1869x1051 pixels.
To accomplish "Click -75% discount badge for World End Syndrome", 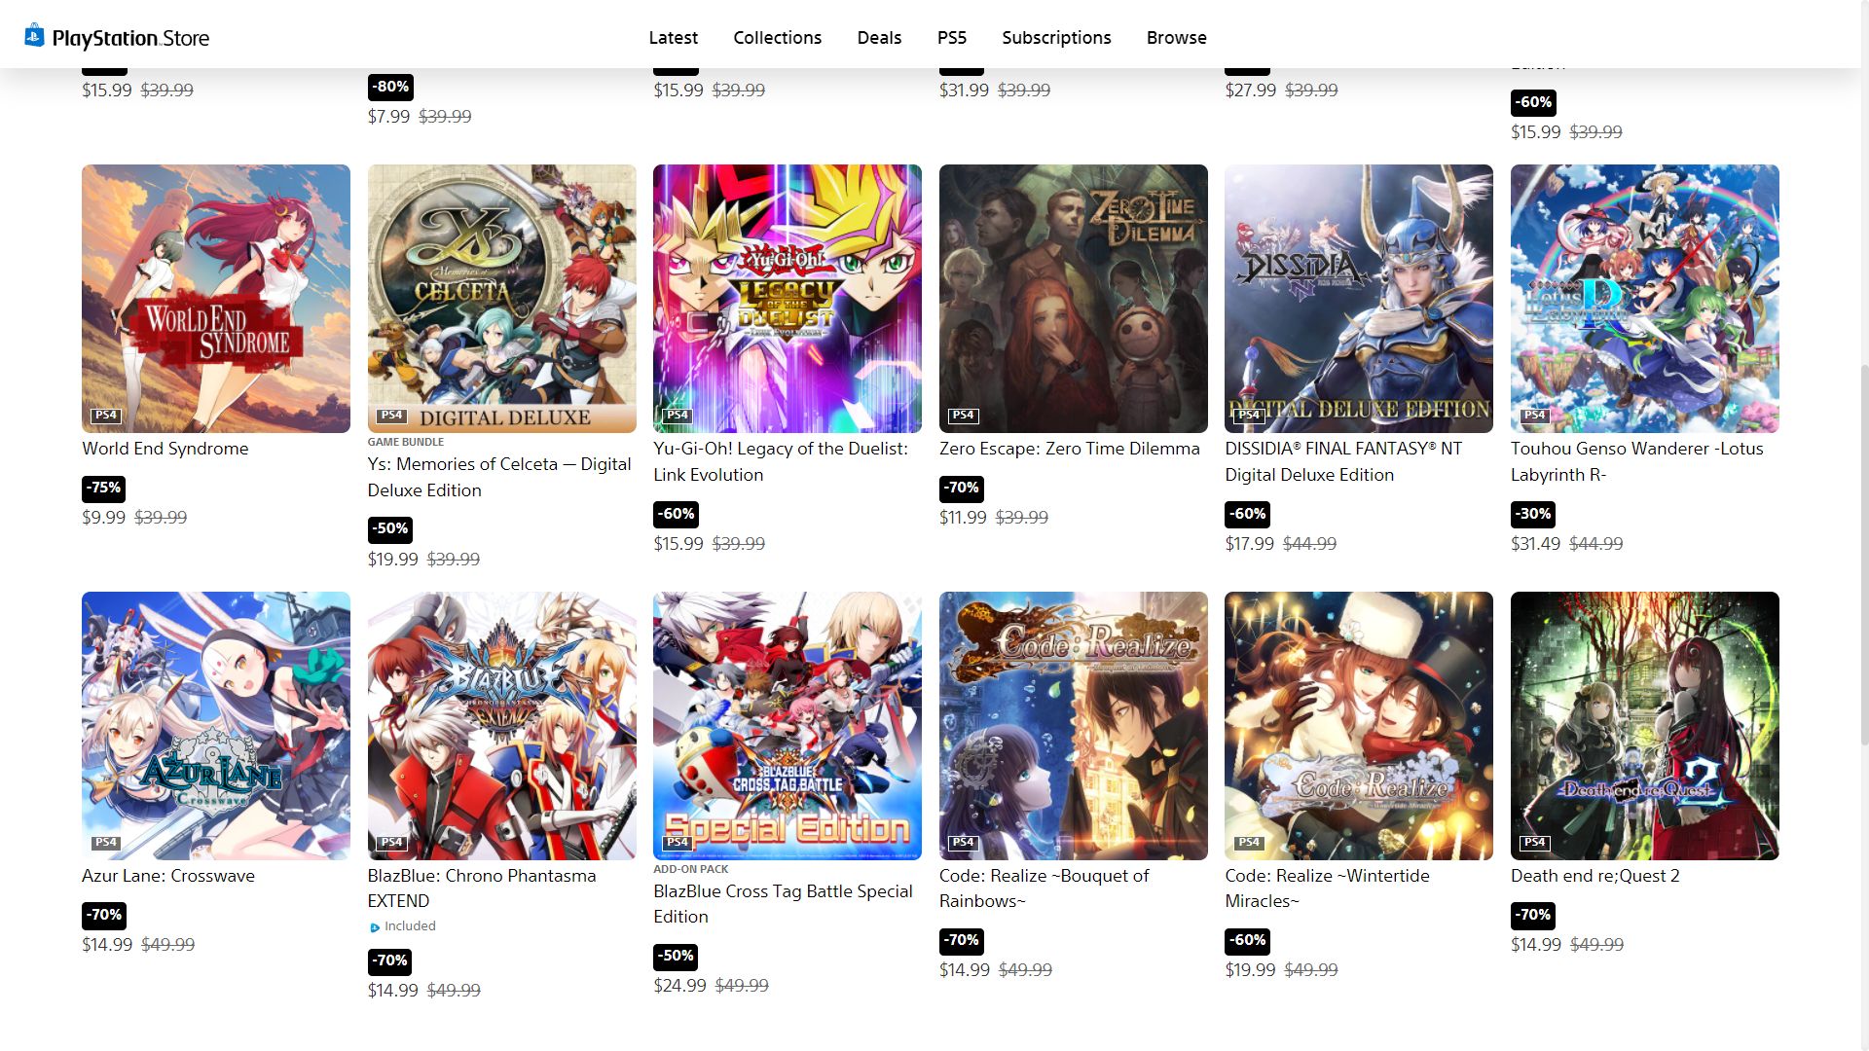I will point(103,489).
